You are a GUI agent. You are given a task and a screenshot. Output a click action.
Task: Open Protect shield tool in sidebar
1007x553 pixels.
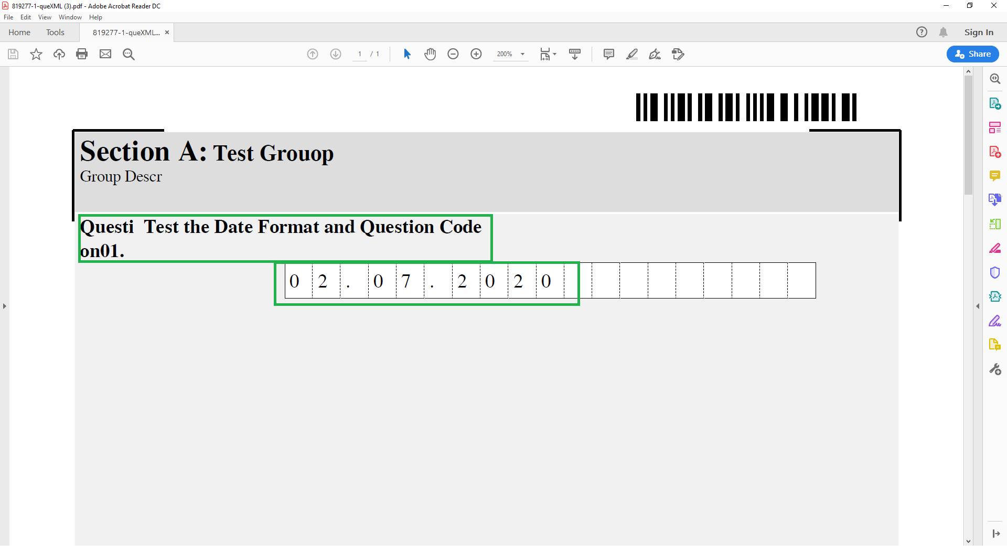point(995,272)
